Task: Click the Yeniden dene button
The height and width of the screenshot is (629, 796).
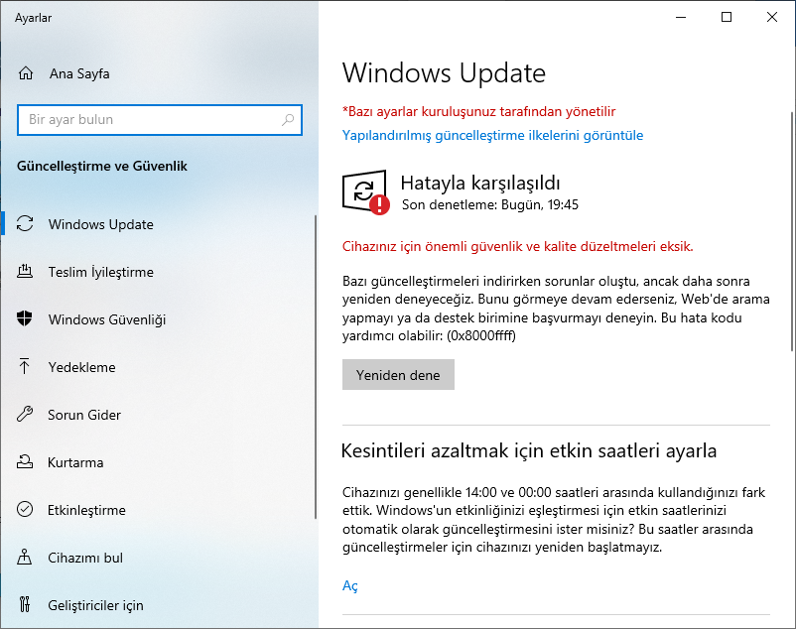Action: click(x=398, y=375)
